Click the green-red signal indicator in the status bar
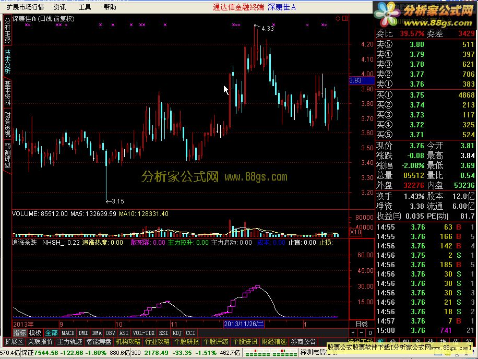Viewport: 478px width, 359px height. point(271,353)
